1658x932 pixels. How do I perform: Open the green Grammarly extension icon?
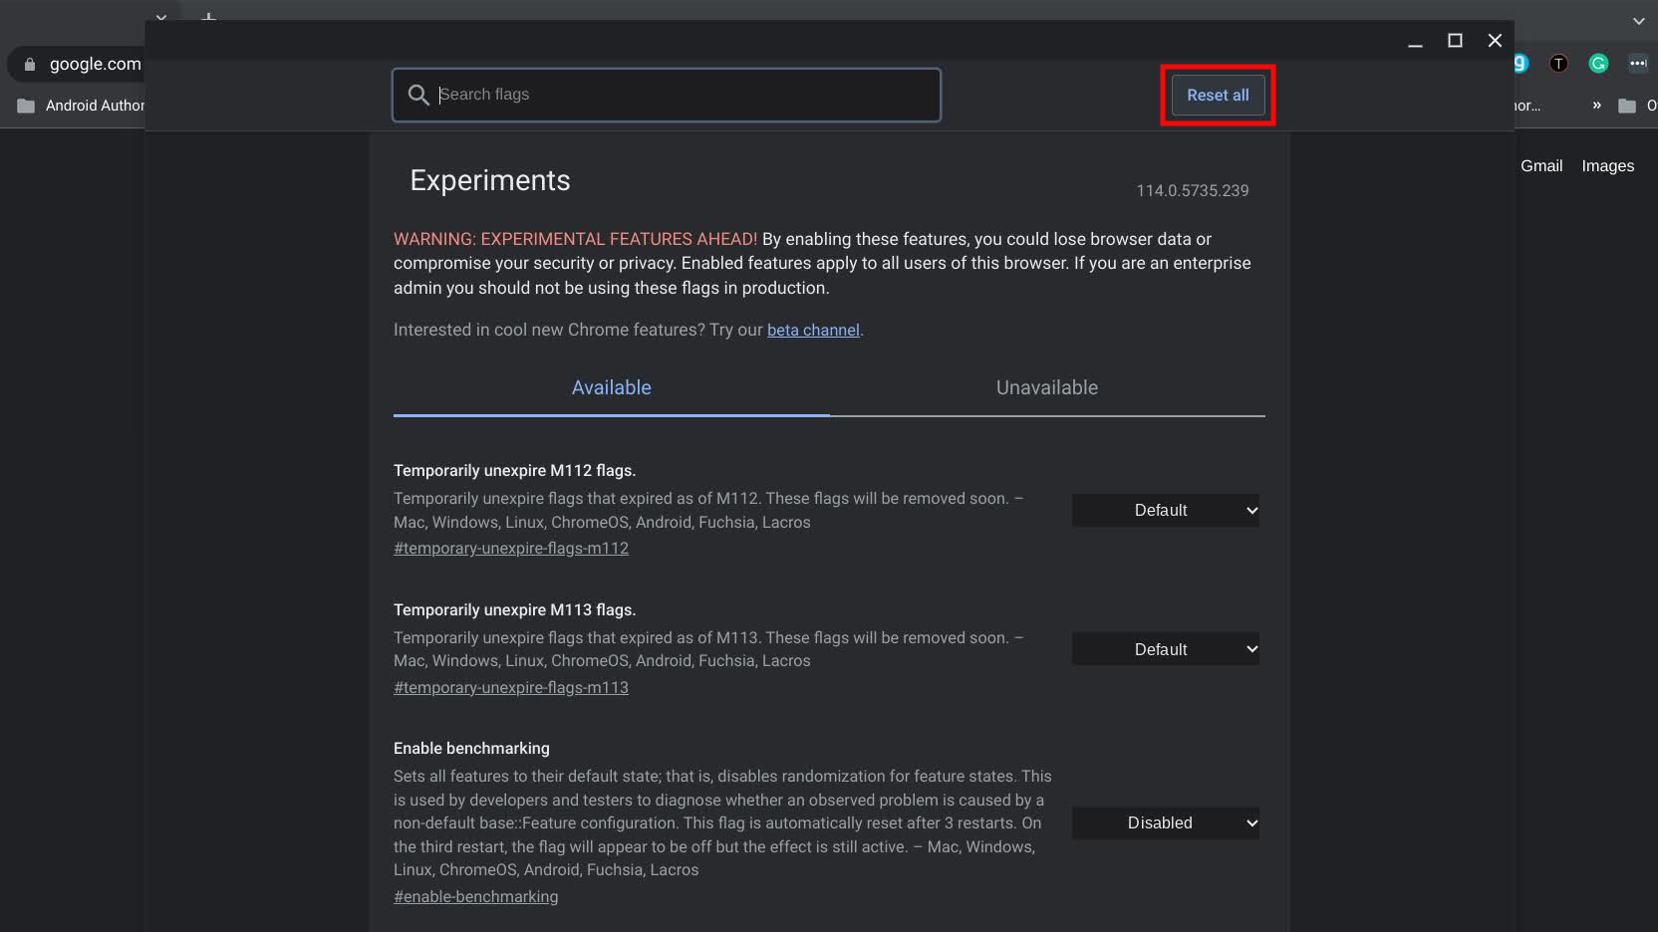1598,64
